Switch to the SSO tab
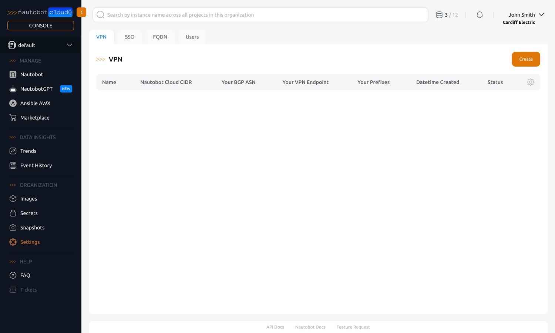Viewport: 555px width, 333px height. coord(129,37)
